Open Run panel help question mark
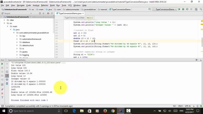This screenshot has height=114, width=203. 2,98
